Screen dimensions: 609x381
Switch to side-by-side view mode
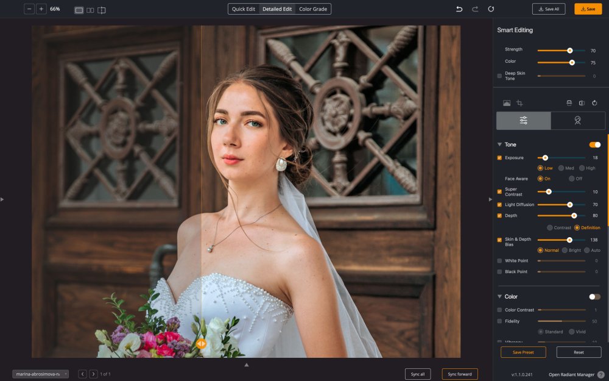[90, 10]
